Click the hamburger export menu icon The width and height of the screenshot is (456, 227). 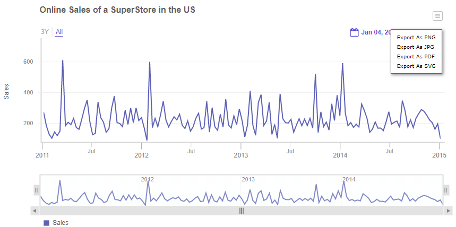(x=437, y=16)
